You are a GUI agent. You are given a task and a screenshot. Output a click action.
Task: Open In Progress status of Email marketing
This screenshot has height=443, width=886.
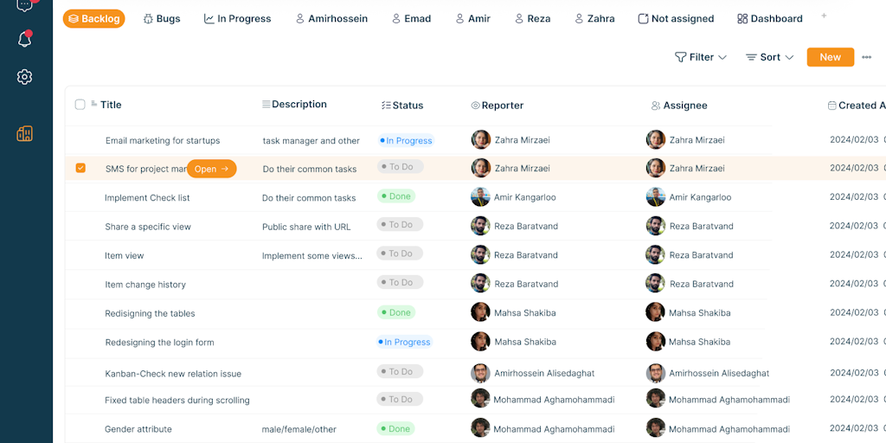click(405, 141)
